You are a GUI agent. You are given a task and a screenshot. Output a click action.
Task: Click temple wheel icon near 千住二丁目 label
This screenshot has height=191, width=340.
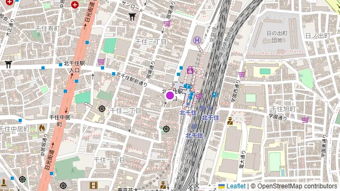(x=102, y=109)
